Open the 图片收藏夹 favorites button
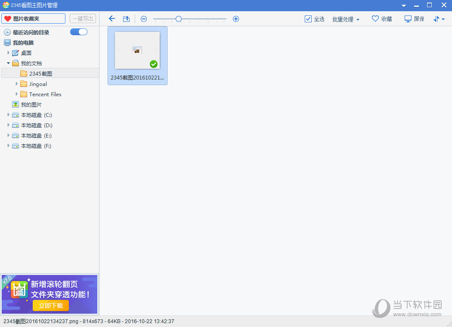The width and height of the screenshot is (452, 327). pos(33,18)
